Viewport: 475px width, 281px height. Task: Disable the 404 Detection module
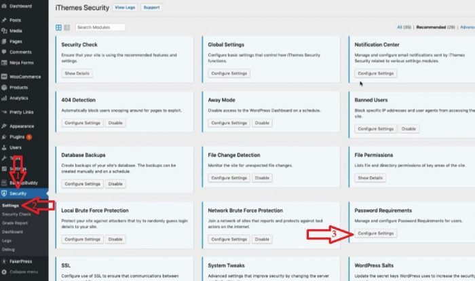pos(115,123)
